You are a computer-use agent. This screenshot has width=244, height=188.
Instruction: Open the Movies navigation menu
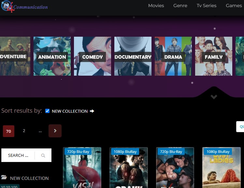156,6
